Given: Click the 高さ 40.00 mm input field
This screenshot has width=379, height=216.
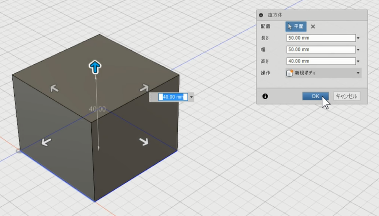Looking at the screenshot, I should 321,61.
